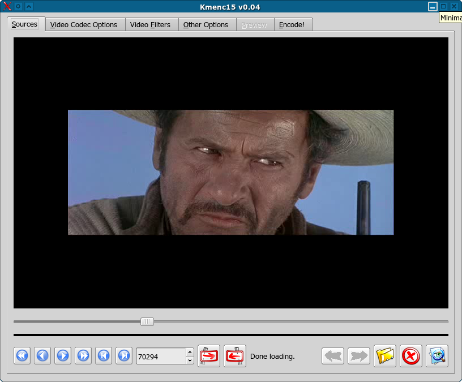Click the red left-arrow sign marker icon
The image size is (462, 382).
tap(235, 356)
